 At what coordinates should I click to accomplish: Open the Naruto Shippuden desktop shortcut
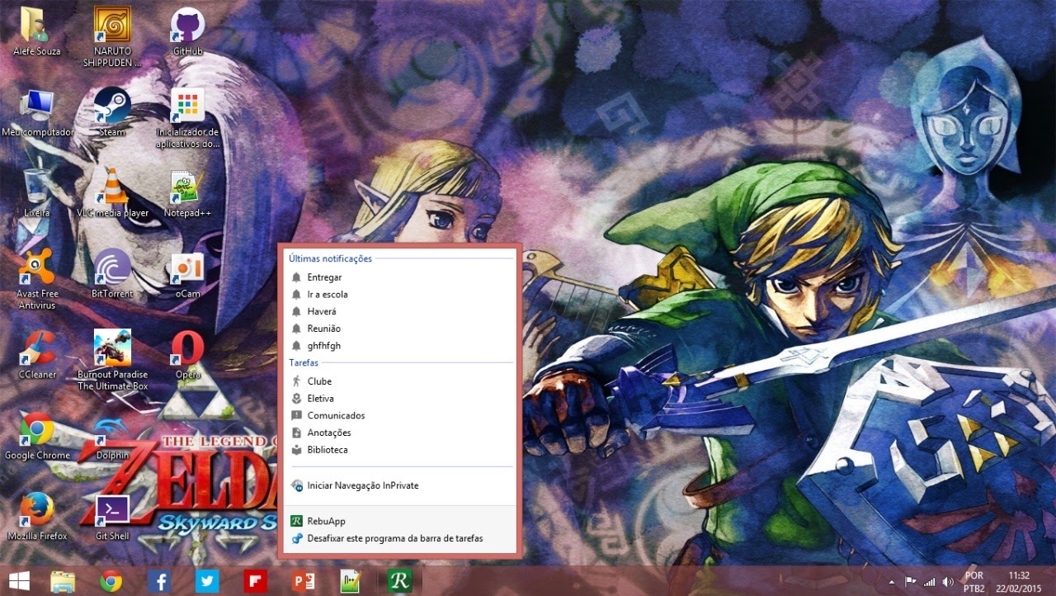[112, 37]
